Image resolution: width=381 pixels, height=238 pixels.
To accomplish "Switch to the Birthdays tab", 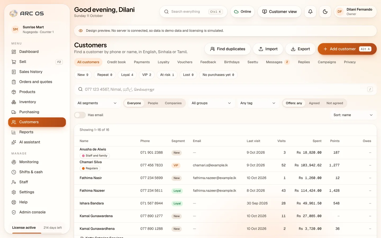I will coord(232,62).
